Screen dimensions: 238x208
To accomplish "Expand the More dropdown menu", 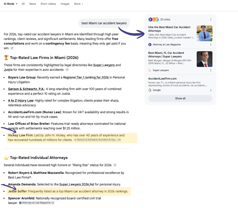I will click(79, 4).
